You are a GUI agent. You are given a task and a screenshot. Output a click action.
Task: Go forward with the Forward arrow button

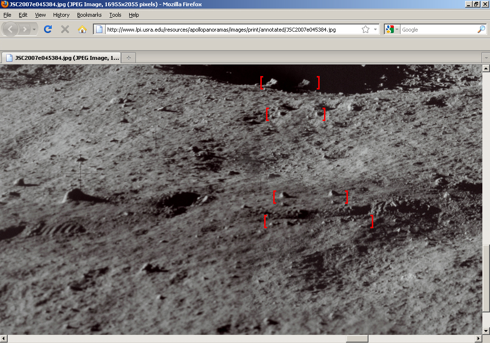pos(24,29)
